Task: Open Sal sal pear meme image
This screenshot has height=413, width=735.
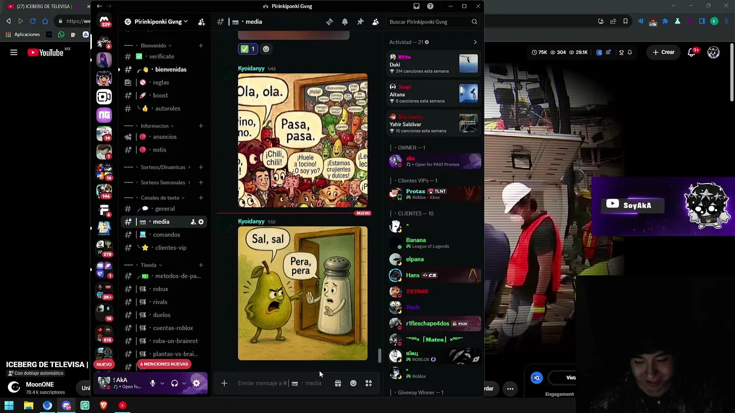Action: 303,294
